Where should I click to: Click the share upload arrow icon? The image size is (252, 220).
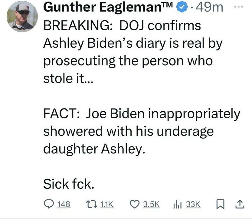240,204
